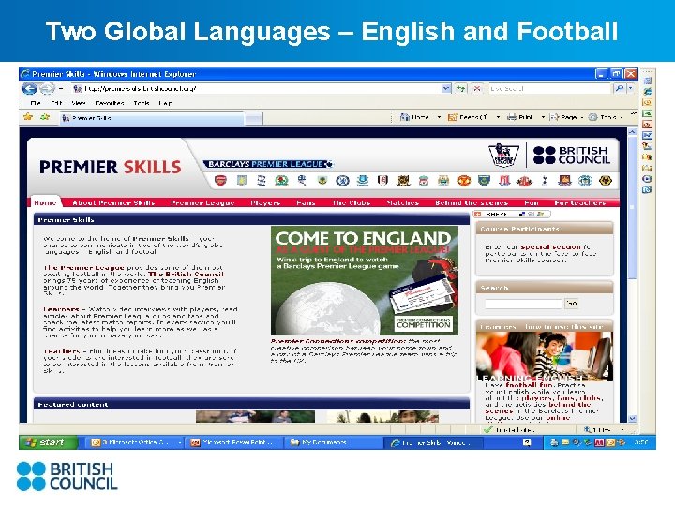Screen dimensions: 675x506
Task: Open the zoom level dropdown in status bar
Action: point(622,430)
